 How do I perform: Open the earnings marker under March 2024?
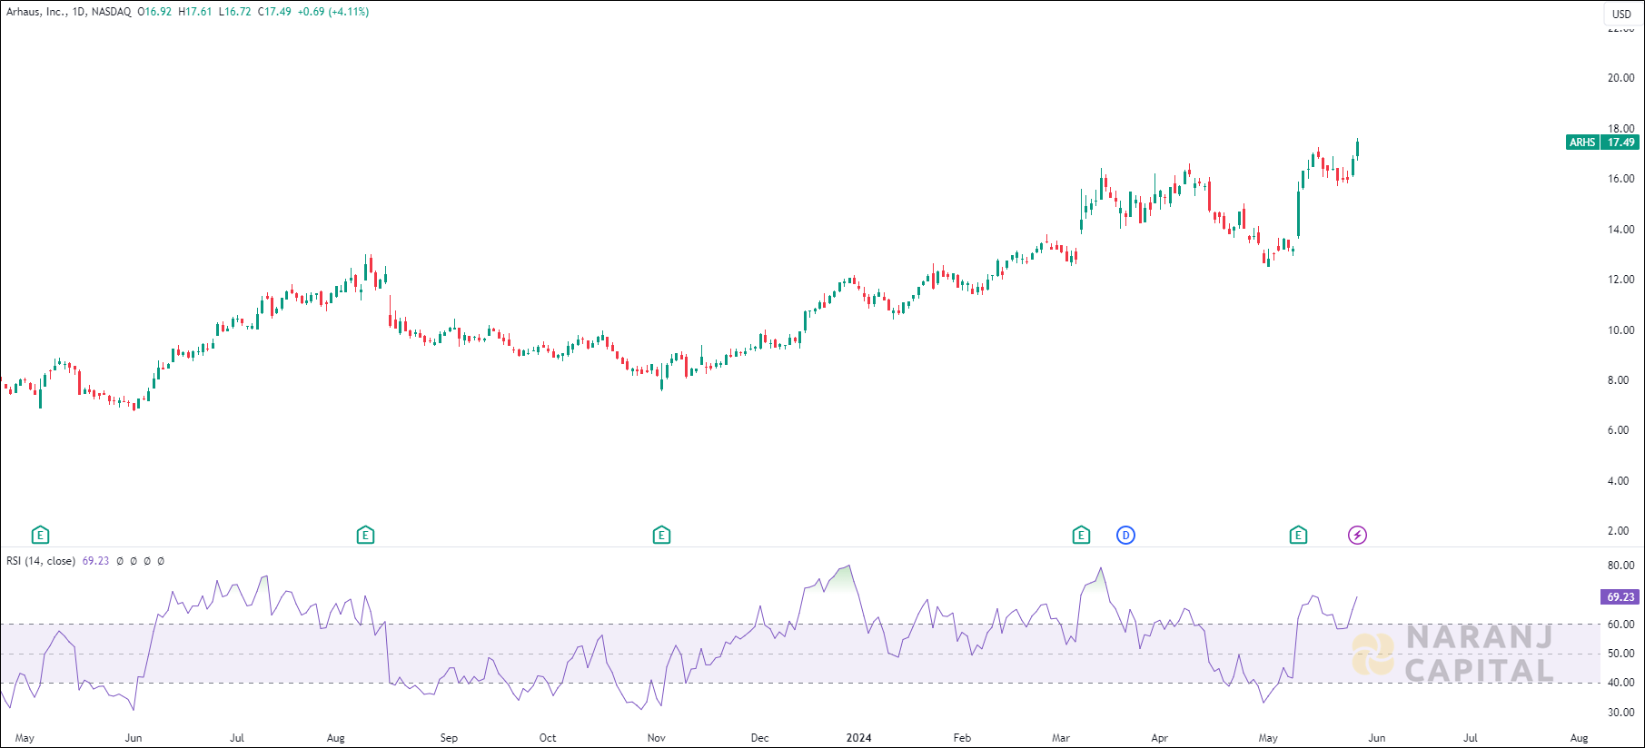coord(1081,536)
